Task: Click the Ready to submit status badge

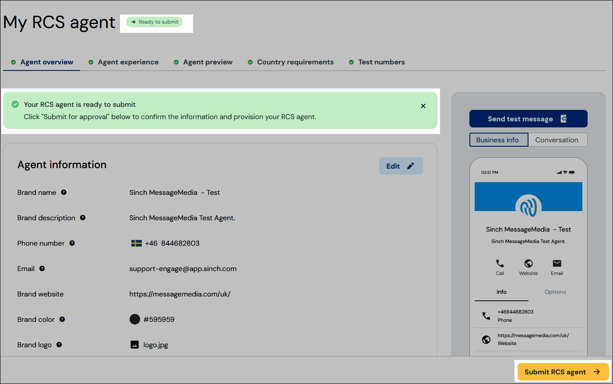Action: [x=154, y=22]
